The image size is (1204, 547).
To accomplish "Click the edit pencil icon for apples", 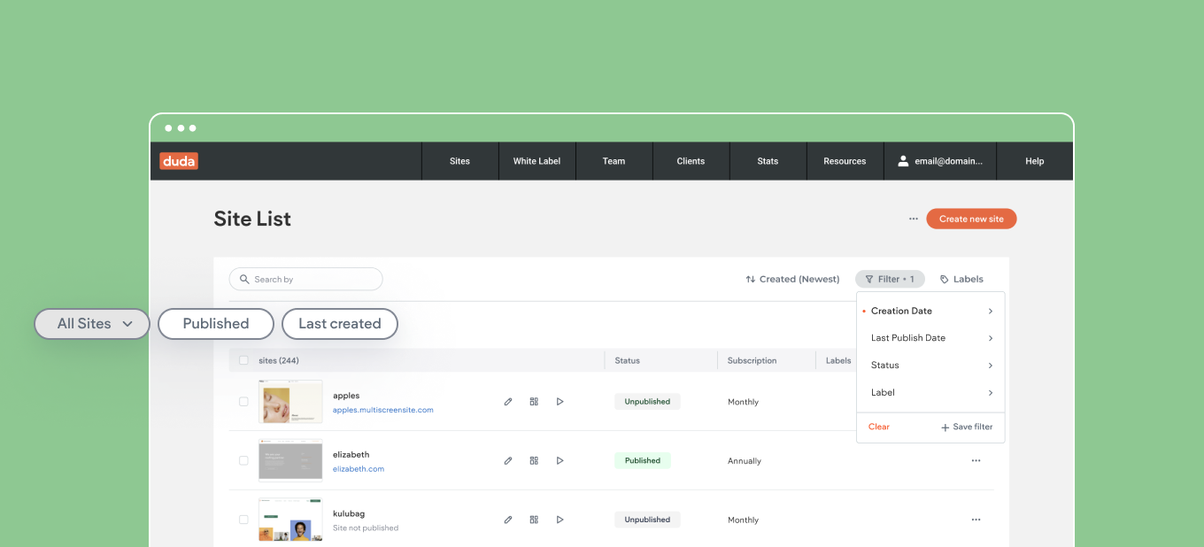I will click(508, 402).
